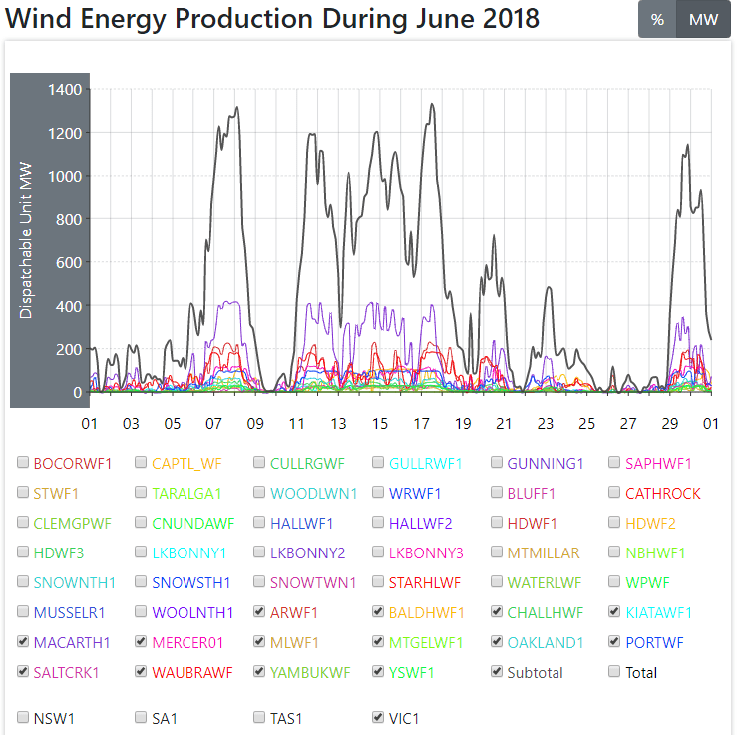
Task: Enable the NSW1 region checkbox
Action: (23, 717)
